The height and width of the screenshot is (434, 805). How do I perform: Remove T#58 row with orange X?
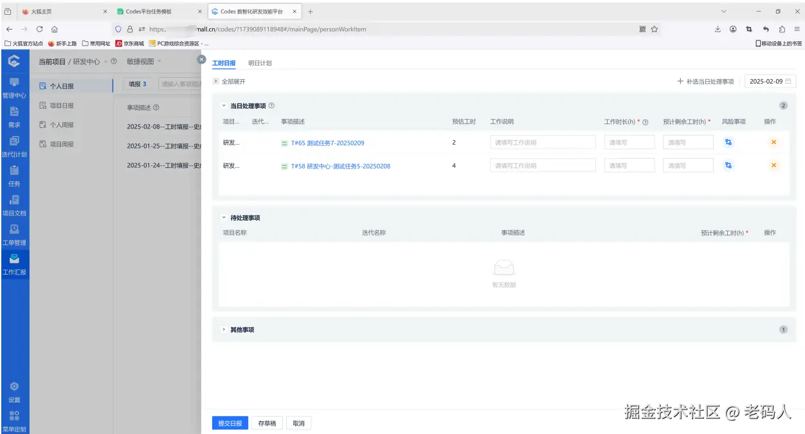[x=773, y=165]
